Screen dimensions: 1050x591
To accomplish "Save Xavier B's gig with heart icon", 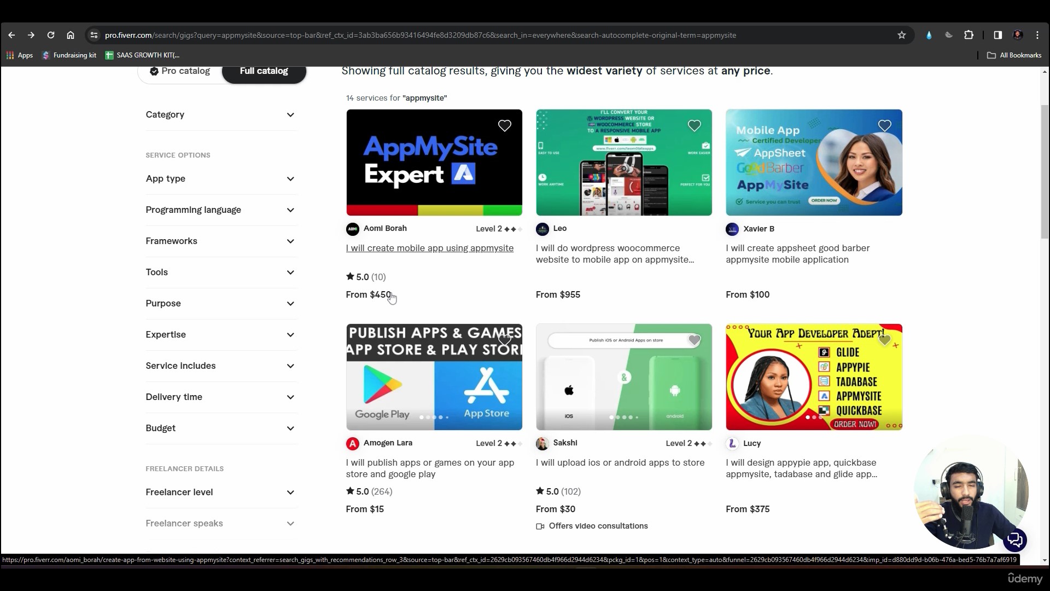I will coord(884,126).
